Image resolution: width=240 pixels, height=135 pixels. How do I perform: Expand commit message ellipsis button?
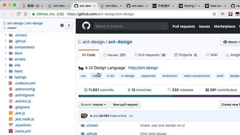coord(131,116)
